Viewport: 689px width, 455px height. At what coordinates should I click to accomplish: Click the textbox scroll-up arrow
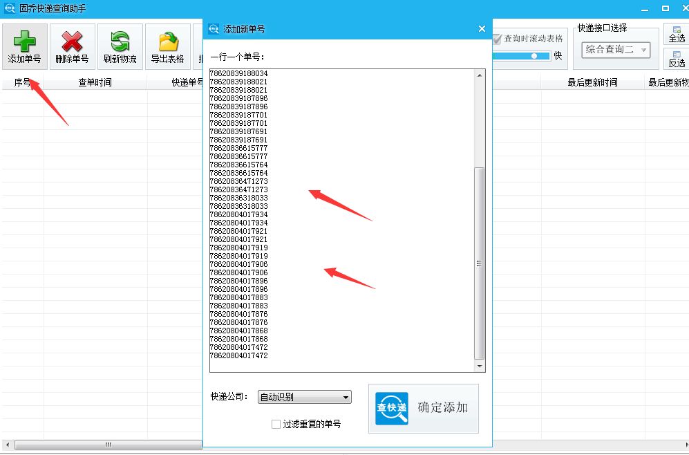480,75
